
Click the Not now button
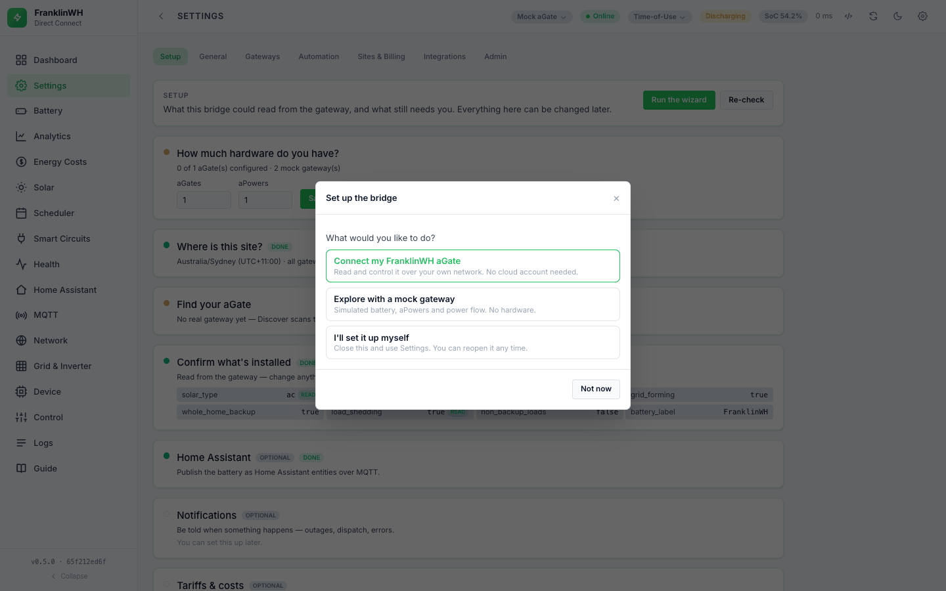pos(596,389)
